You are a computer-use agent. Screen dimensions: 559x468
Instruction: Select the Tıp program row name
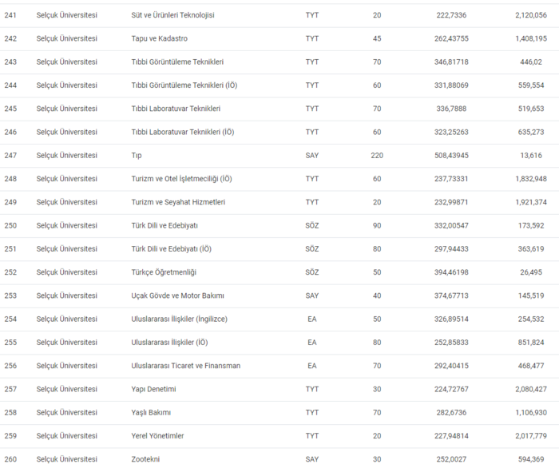(137, 156)
